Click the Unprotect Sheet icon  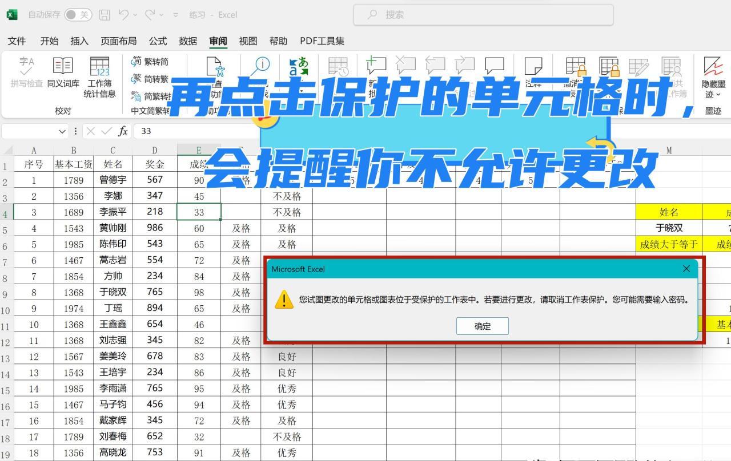[576, 66]
